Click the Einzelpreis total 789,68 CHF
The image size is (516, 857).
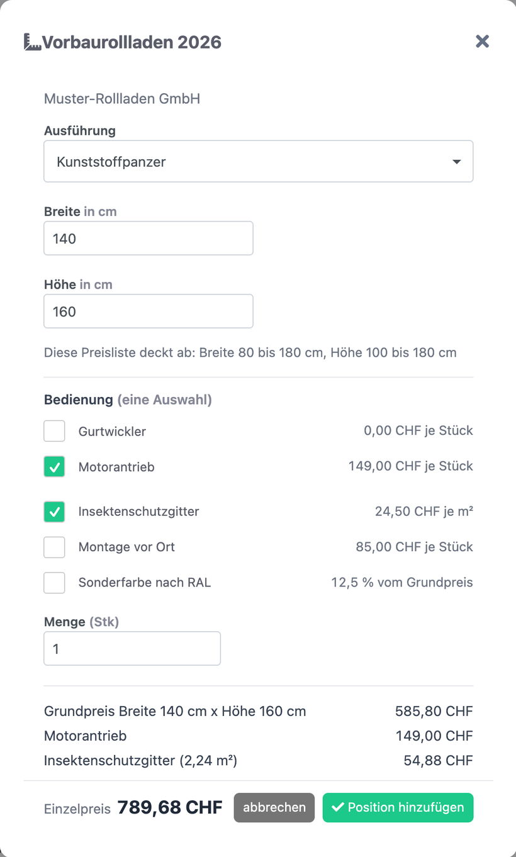(170, 807)
